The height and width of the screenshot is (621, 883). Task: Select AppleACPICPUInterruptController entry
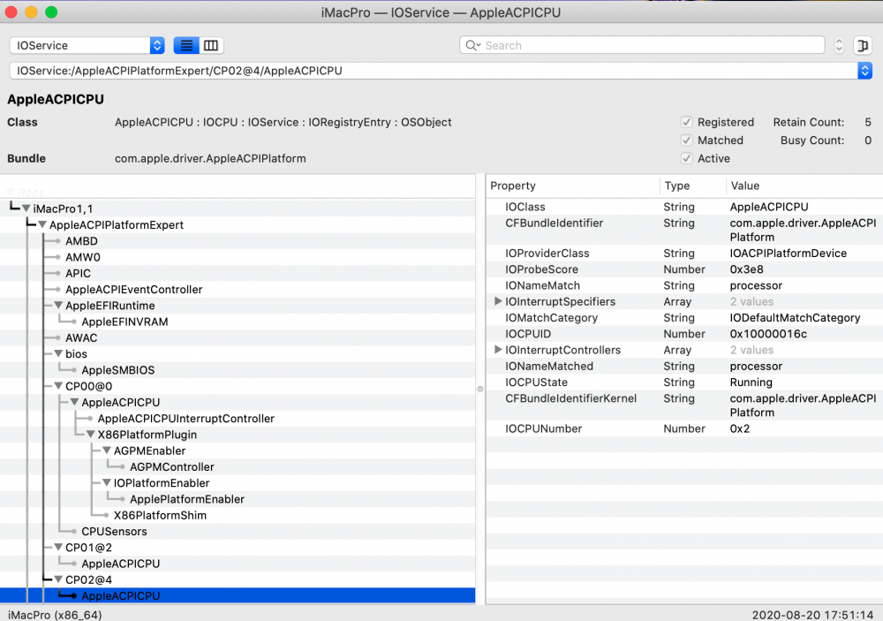185,419
